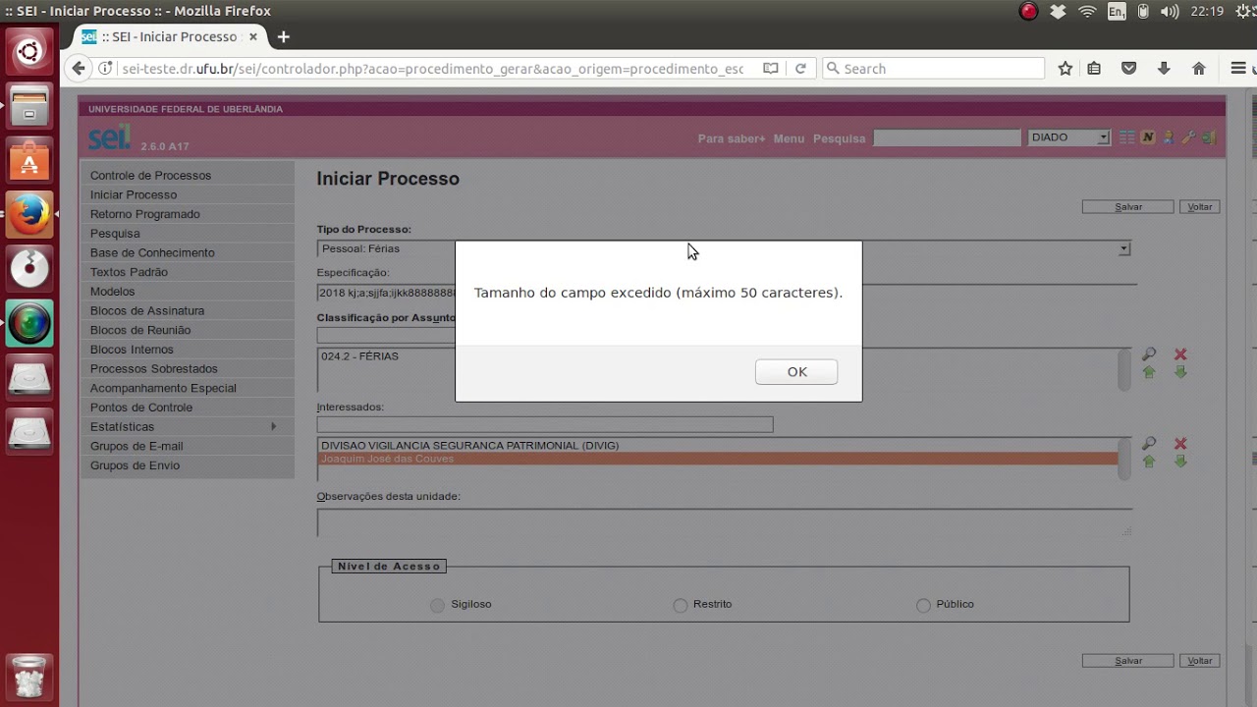Open the Wi-Fi network indicator
1257x707 pixels.
click(1087, 12)
